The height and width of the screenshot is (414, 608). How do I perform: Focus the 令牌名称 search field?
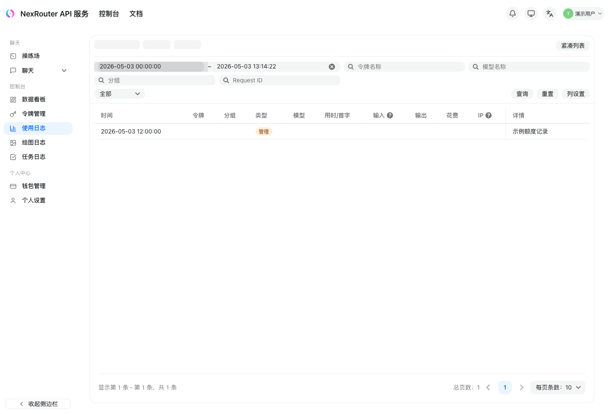point(404,67)
